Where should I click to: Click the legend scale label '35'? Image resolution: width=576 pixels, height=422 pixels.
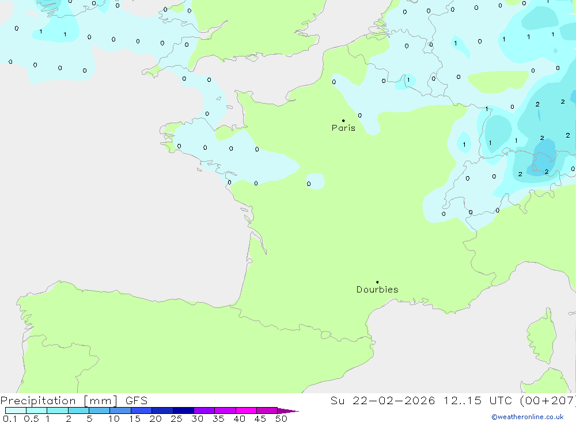point(218,419)
